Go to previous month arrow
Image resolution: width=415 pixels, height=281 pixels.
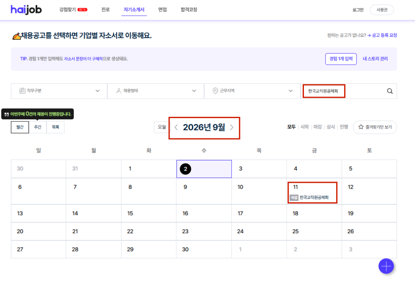click(x=176, y=127)
